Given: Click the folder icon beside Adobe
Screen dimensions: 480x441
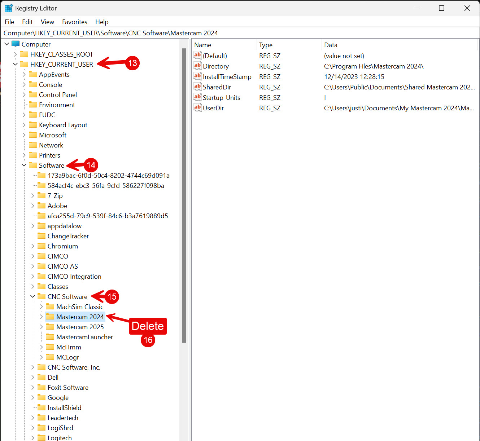Looking at the screenshot, I should click(42, 206).
